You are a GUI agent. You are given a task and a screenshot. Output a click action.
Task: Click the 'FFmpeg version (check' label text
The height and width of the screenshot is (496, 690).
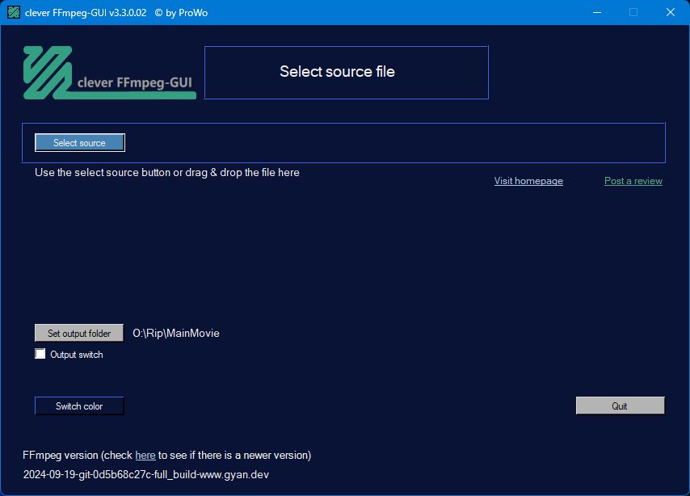[78, 455]
